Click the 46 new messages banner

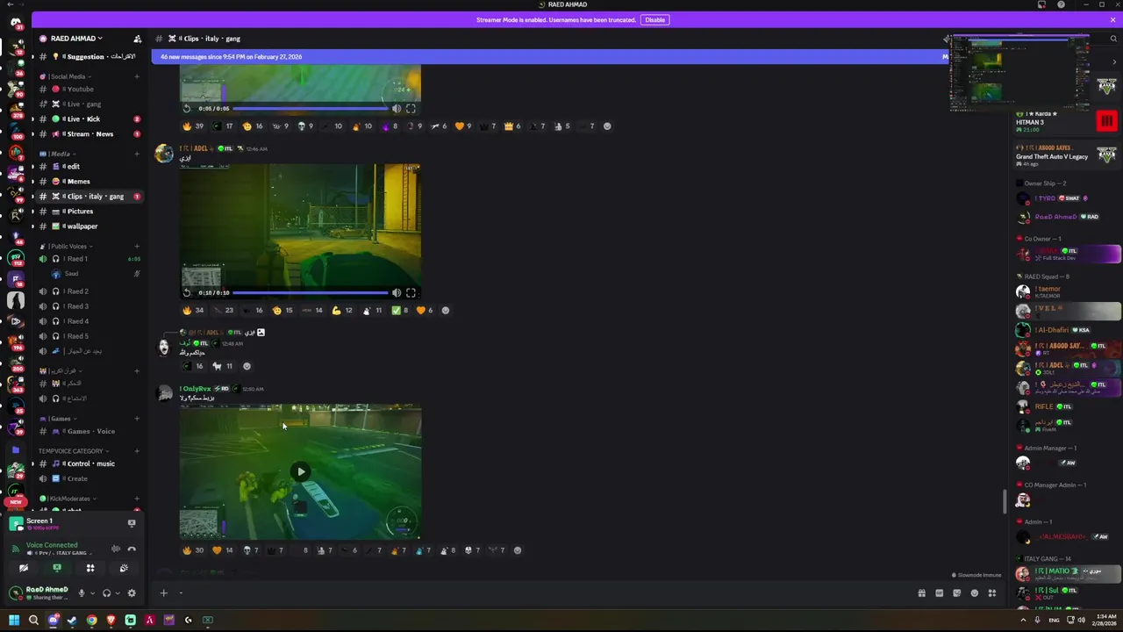548,56
